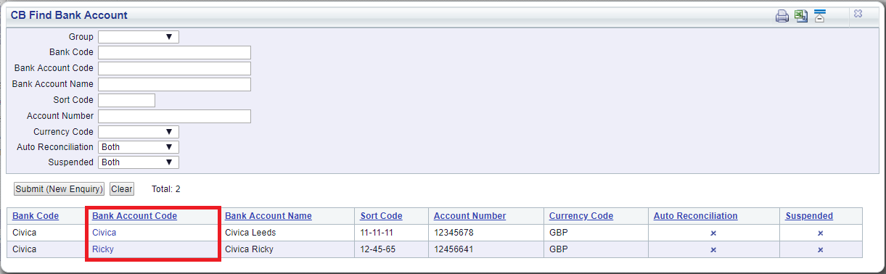Open the Group dropdown
Viewport: 886px width, 274px height.
coord(139,37)
